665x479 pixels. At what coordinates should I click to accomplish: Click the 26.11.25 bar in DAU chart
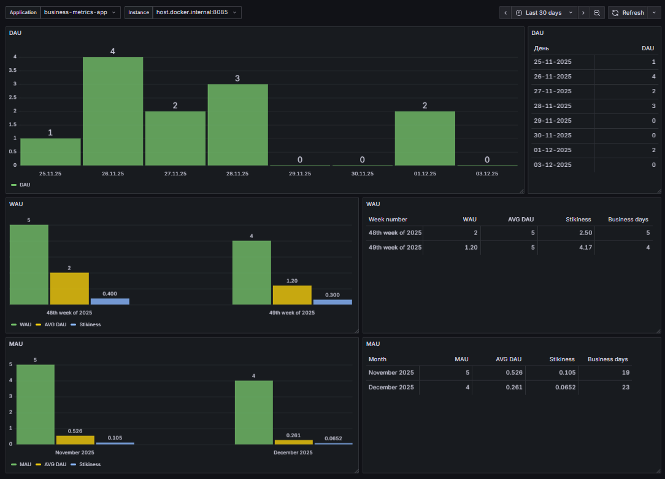(x=113, y=110)
